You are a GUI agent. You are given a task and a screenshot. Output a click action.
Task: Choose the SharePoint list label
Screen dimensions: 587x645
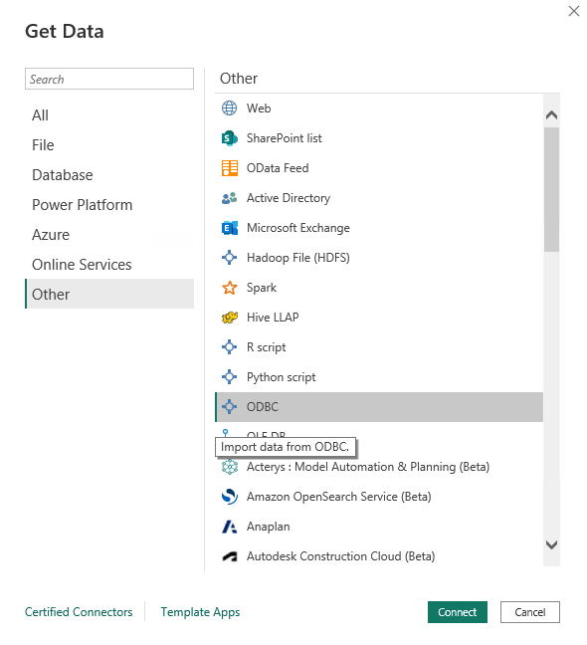pyautogui.click(x=284, y=138)
